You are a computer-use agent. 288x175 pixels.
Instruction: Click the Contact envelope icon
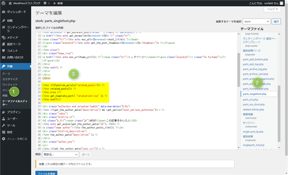click(4, 57)
